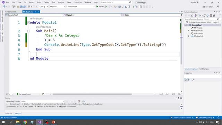Open the Debug configuration dropdown
The width and height of the screenshot is (222, 125).
coord(44,7)
